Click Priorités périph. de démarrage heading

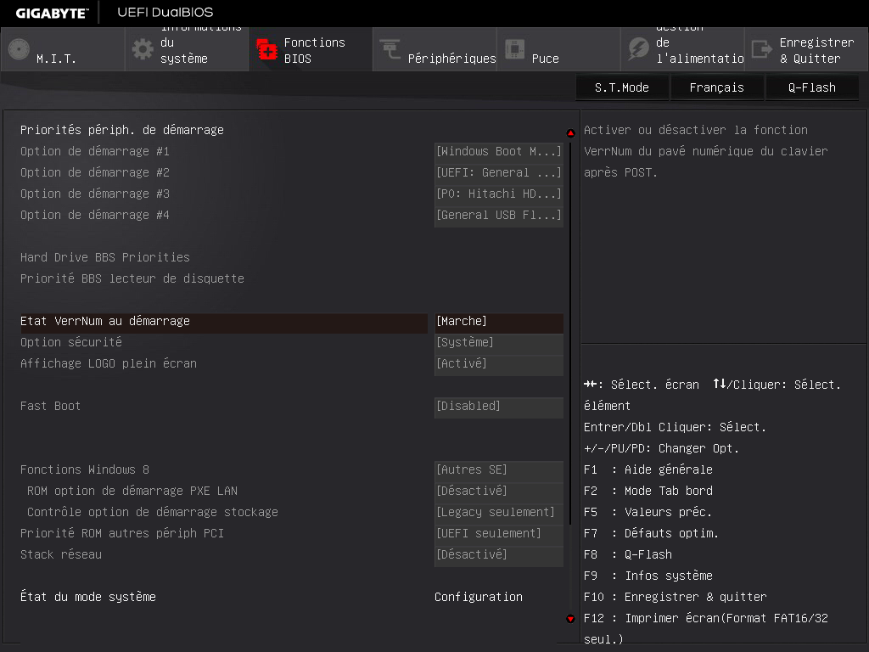coord(122,130)
